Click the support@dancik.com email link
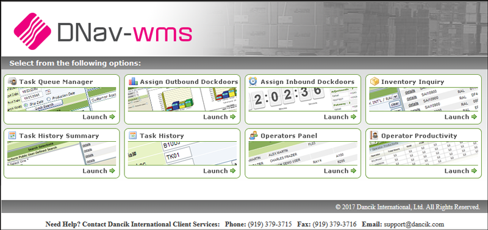488x230 pixels. pos(414,224)
